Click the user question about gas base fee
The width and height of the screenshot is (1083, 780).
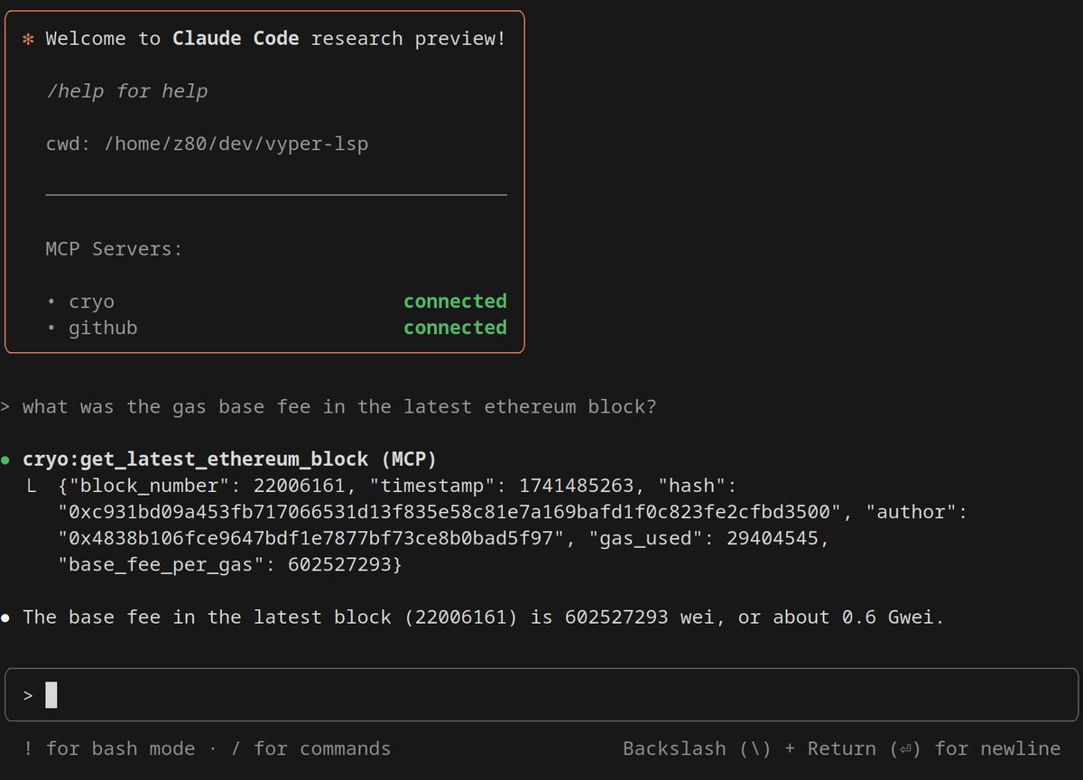339,407
